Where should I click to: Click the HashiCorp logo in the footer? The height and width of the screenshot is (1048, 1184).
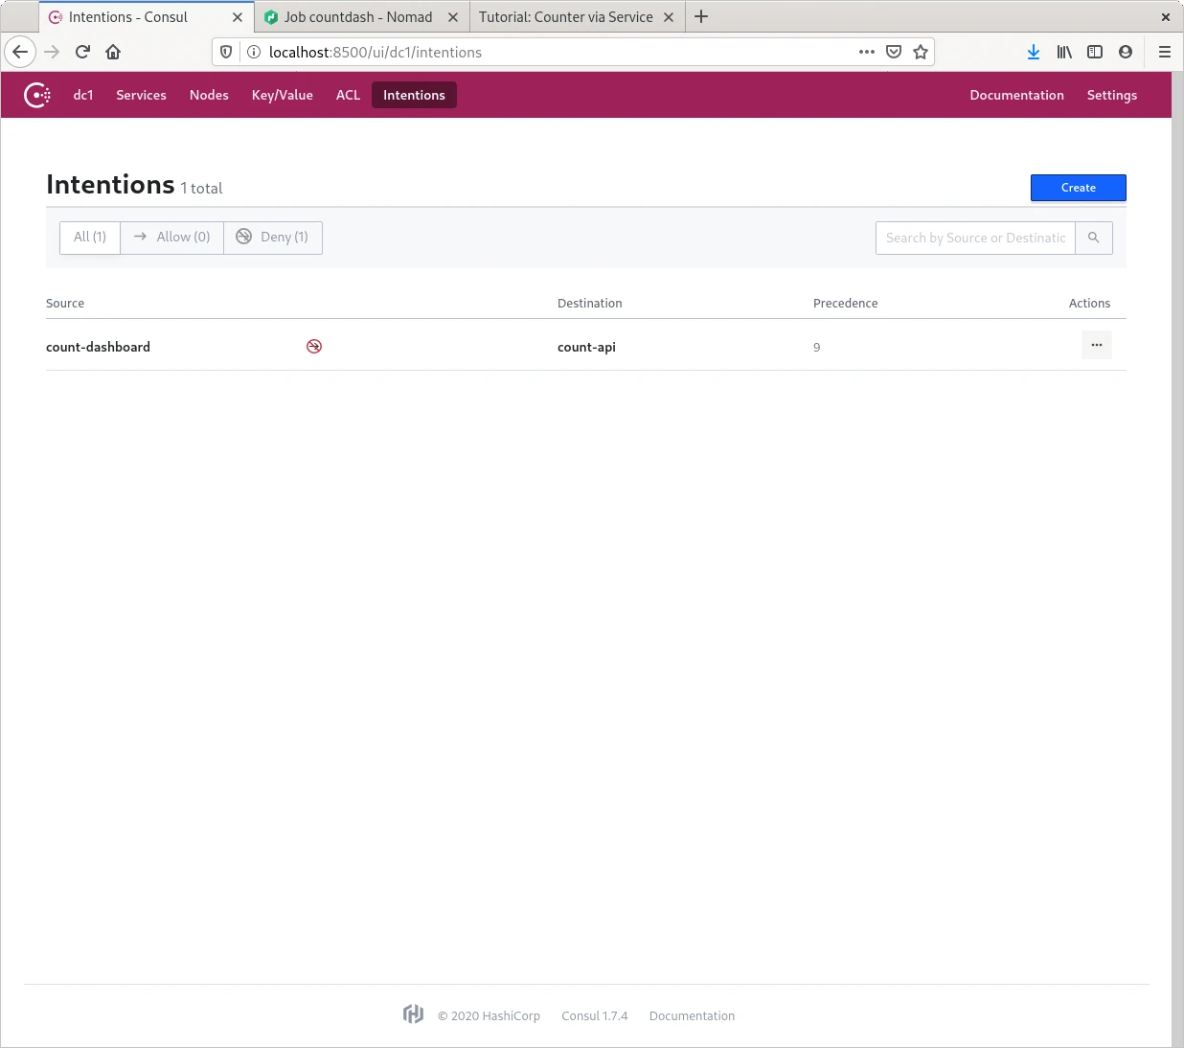[413, 1014]
